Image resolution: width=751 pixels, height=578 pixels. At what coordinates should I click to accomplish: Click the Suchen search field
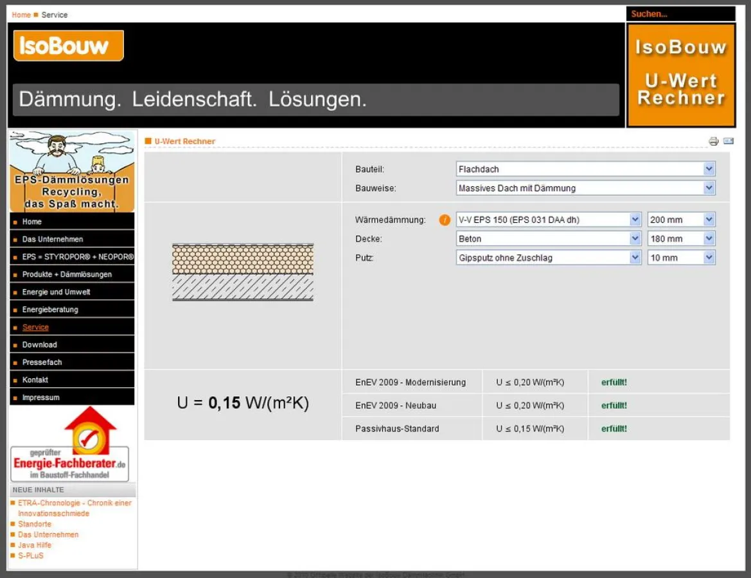pos(679,13)
